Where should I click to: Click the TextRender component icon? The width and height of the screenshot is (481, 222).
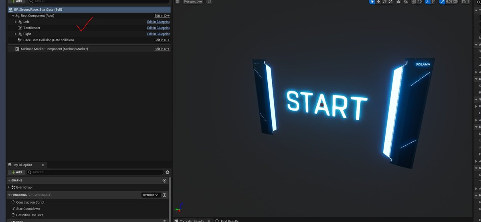tap(20, 28)
